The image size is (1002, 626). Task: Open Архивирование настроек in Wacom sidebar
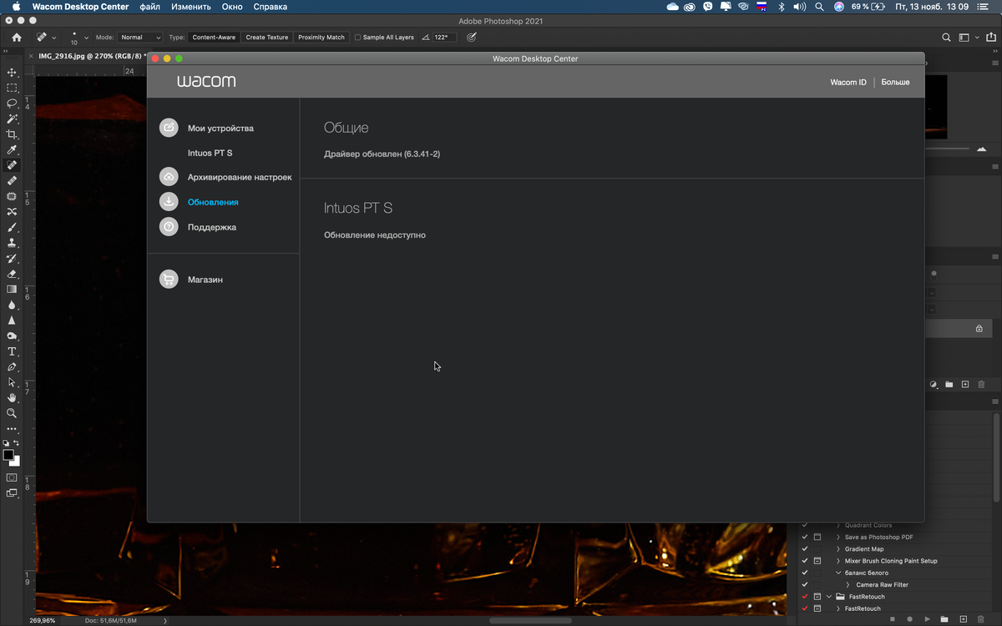click(x=240, y=177)
